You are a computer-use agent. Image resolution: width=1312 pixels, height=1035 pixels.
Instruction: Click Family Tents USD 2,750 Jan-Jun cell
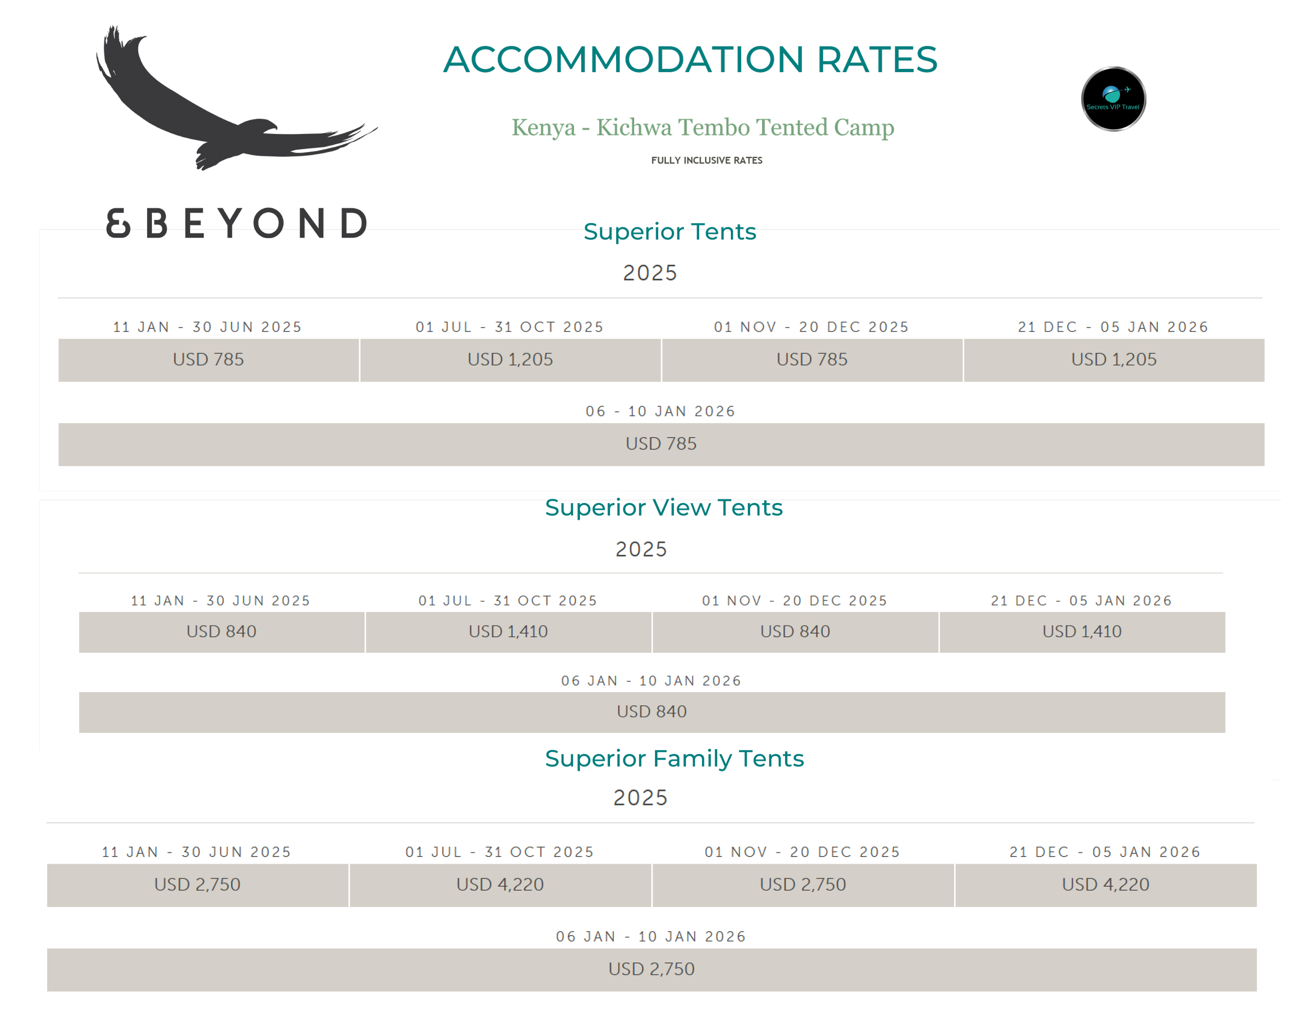(197, 885)
